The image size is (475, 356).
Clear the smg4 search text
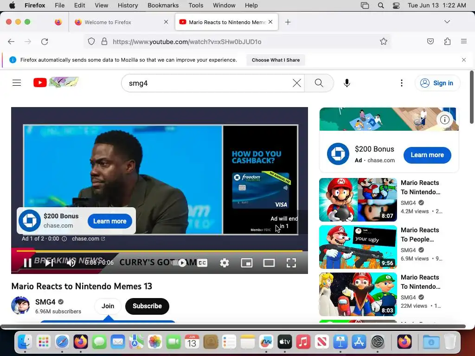pos(297,83)
